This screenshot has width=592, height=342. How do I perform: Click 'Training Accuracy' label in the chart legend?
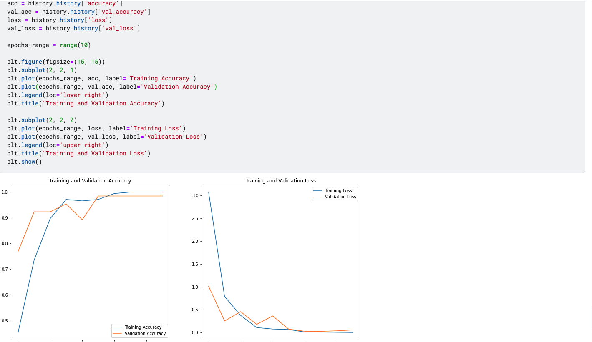(x=143, y=327)
